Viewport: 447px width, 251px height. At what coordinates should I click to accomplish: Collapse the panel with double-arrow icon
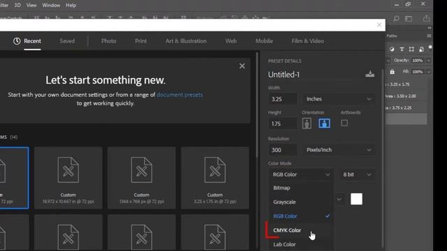(x=430, y=28)
